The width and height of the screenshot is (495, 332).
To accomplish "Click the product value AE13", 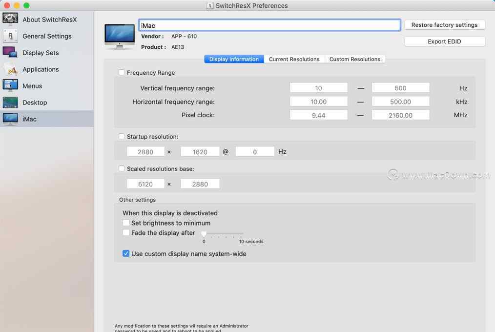I will tap(178, 47).
